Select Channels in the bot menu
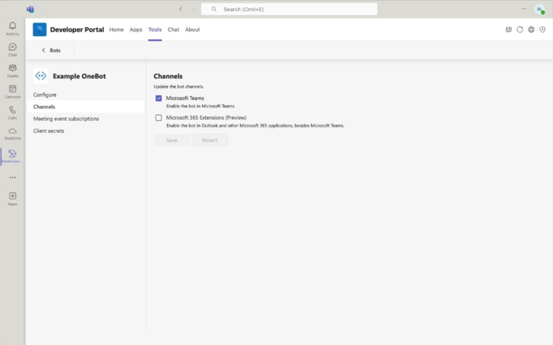553x345 pixels. (86, 107)
